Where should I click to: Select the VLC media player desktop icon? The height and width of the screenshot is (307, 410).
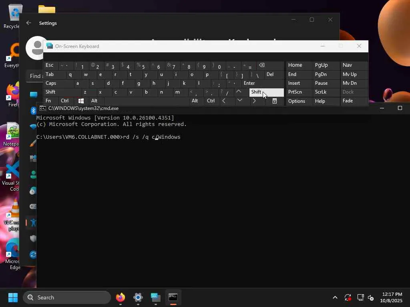(12, 215)
